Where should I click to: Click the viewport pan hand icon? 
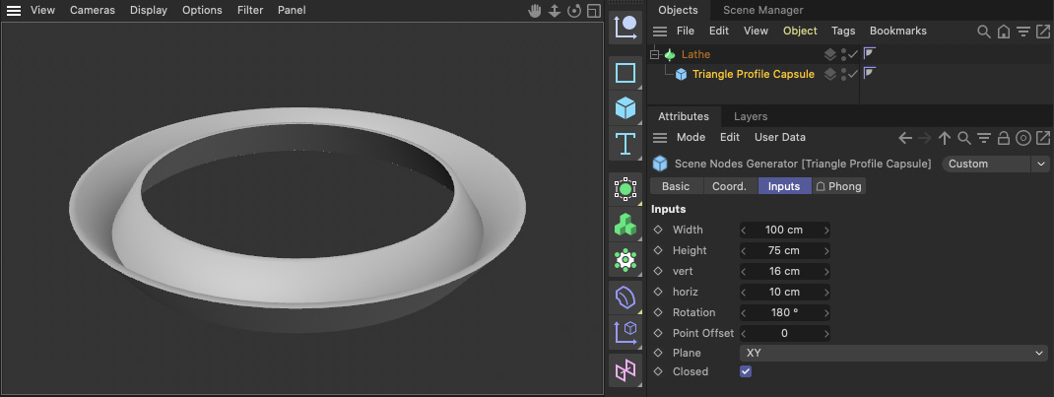point(536,11)
